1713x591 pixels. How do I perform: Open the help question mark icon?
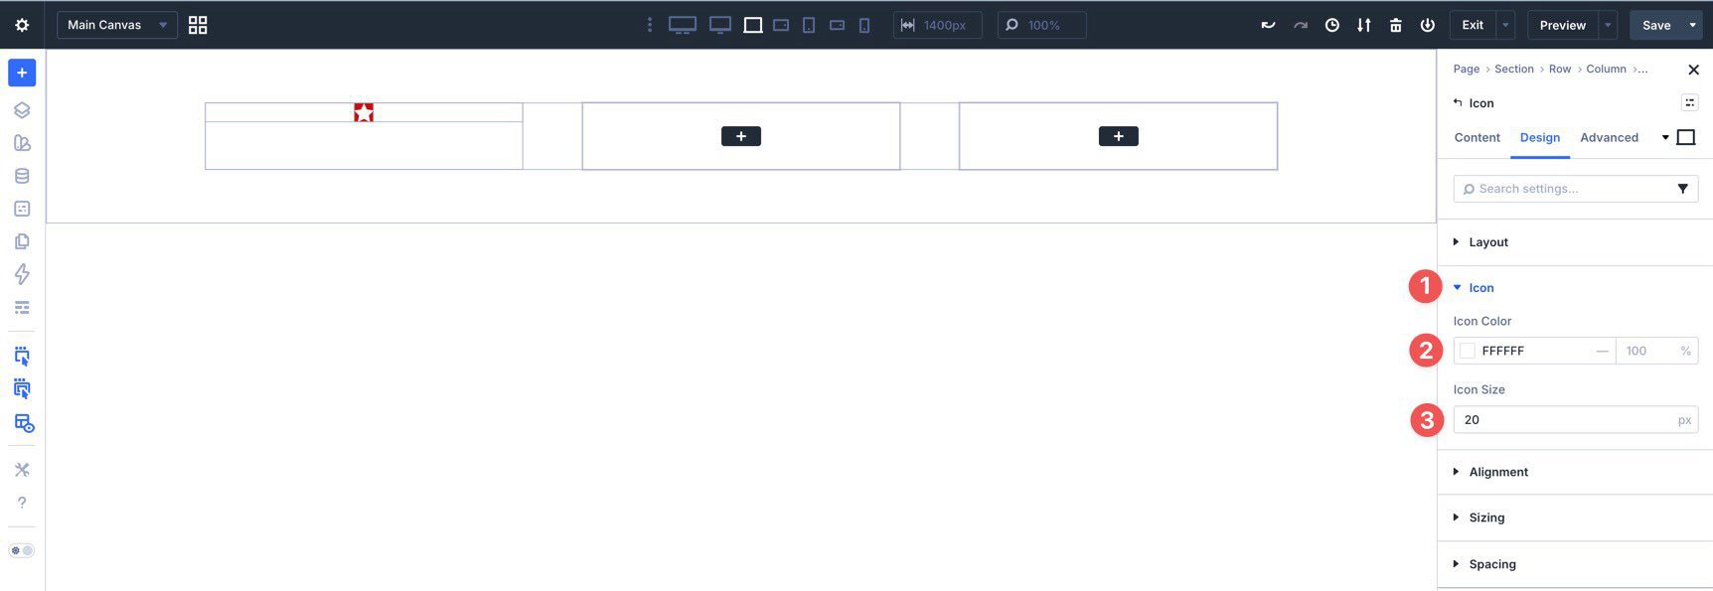[x=22, y=503]
